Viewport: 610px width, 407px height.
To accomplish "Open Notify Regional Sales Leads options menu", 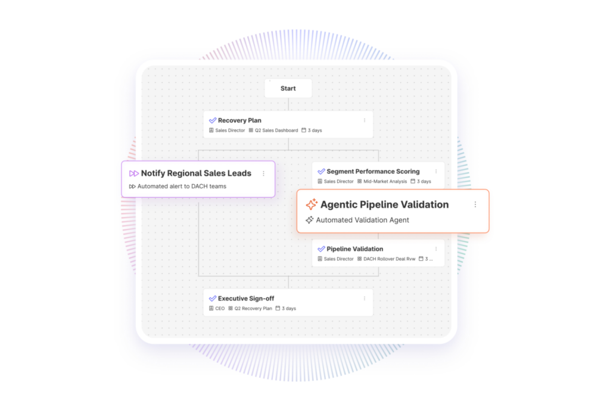I will pyautogui.click(x=263, y=173).
